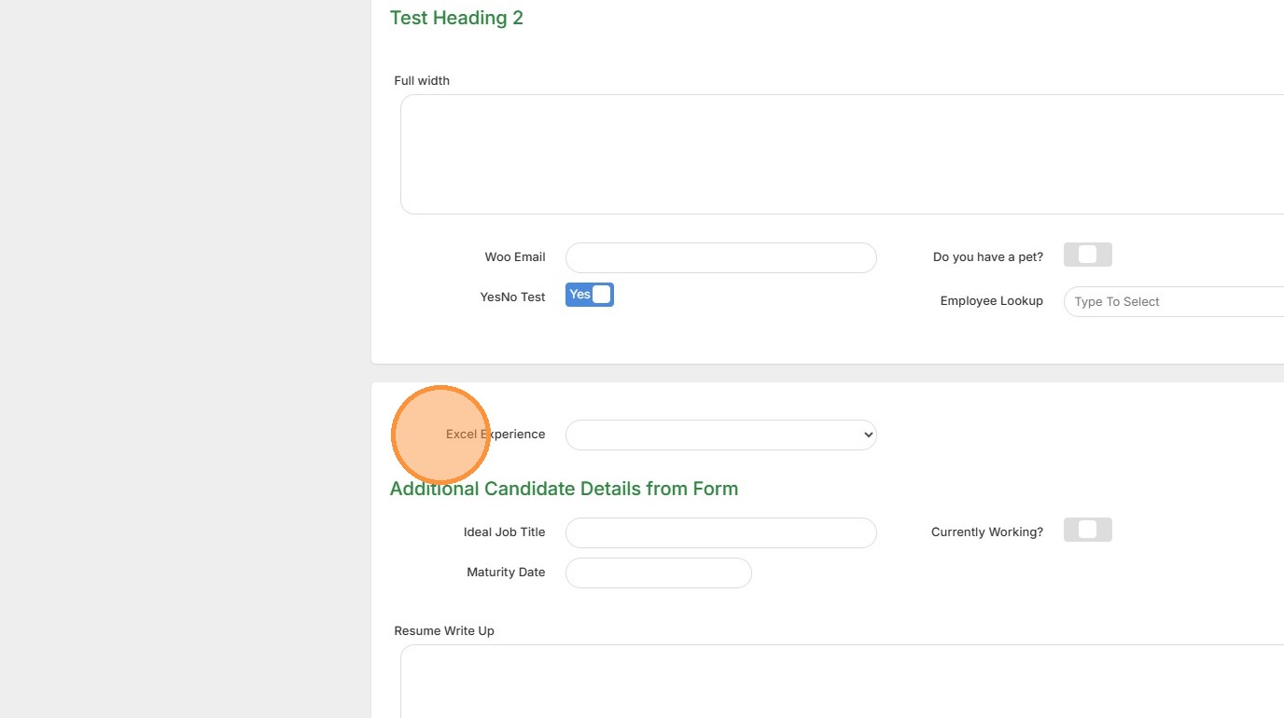Screen dimensions: 1284x718
Task: Click the Employee Lookup label
Action: [x=991, y=300]
